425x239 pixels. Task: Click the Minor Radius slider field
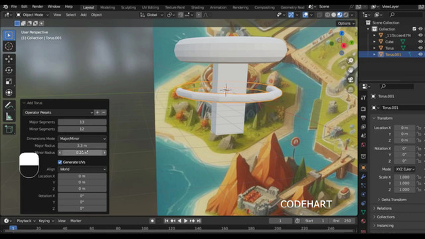click(82, 153)
